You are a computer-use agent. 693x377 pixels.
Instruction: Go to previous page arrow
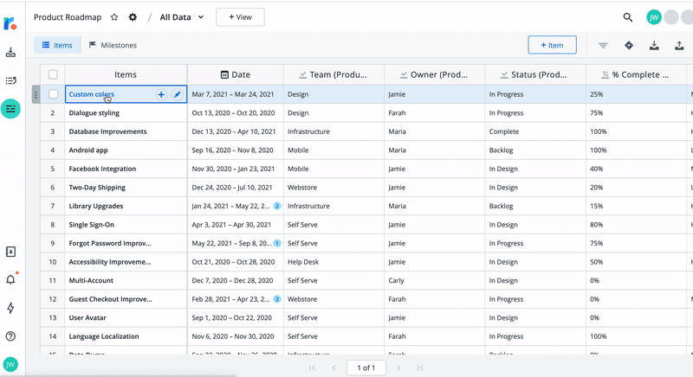point(334,367)
